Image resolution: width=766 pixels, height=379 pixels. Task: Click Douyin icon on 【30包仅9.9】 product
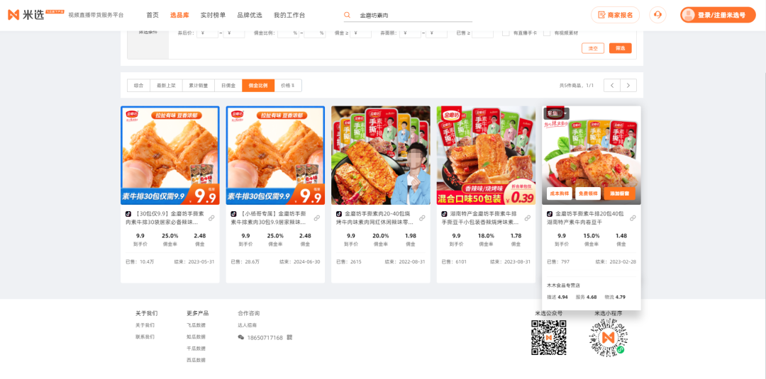[x=128, y=214]
